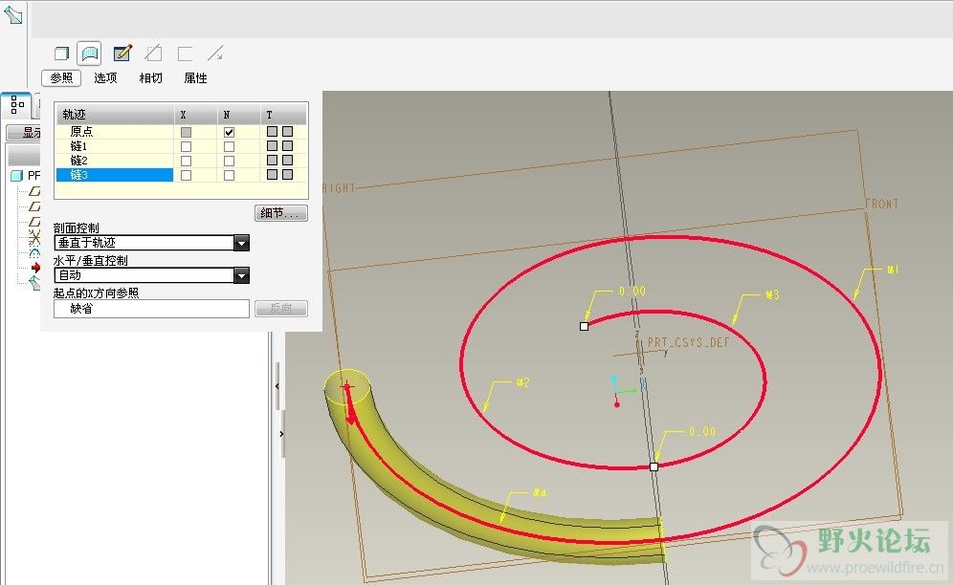
Task: Click the lower 0.00 dimension value
Action: pyautogui.click(x=702, y=432)
